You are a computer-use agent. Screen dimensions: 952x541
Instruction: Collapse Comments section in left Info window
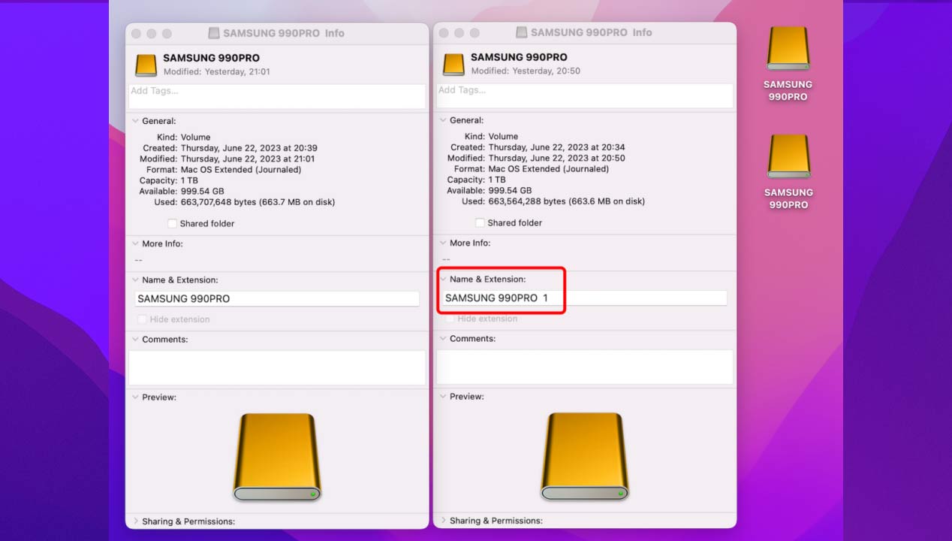135,340
